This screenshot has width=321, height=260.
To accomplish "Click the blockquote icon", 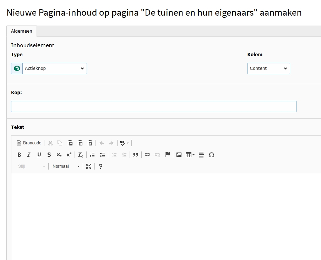I will click(x=135, y=155).
